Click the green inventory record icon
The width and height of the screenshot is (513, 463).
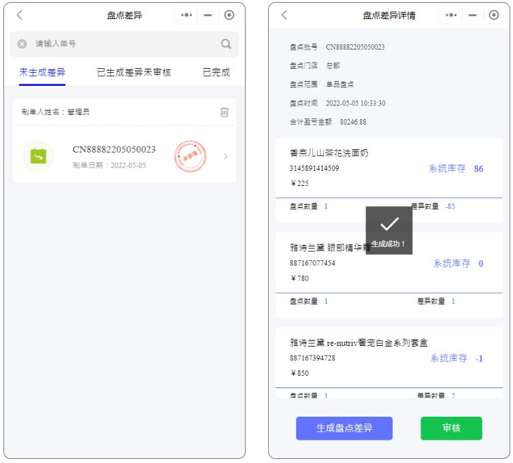coord(38,156)
